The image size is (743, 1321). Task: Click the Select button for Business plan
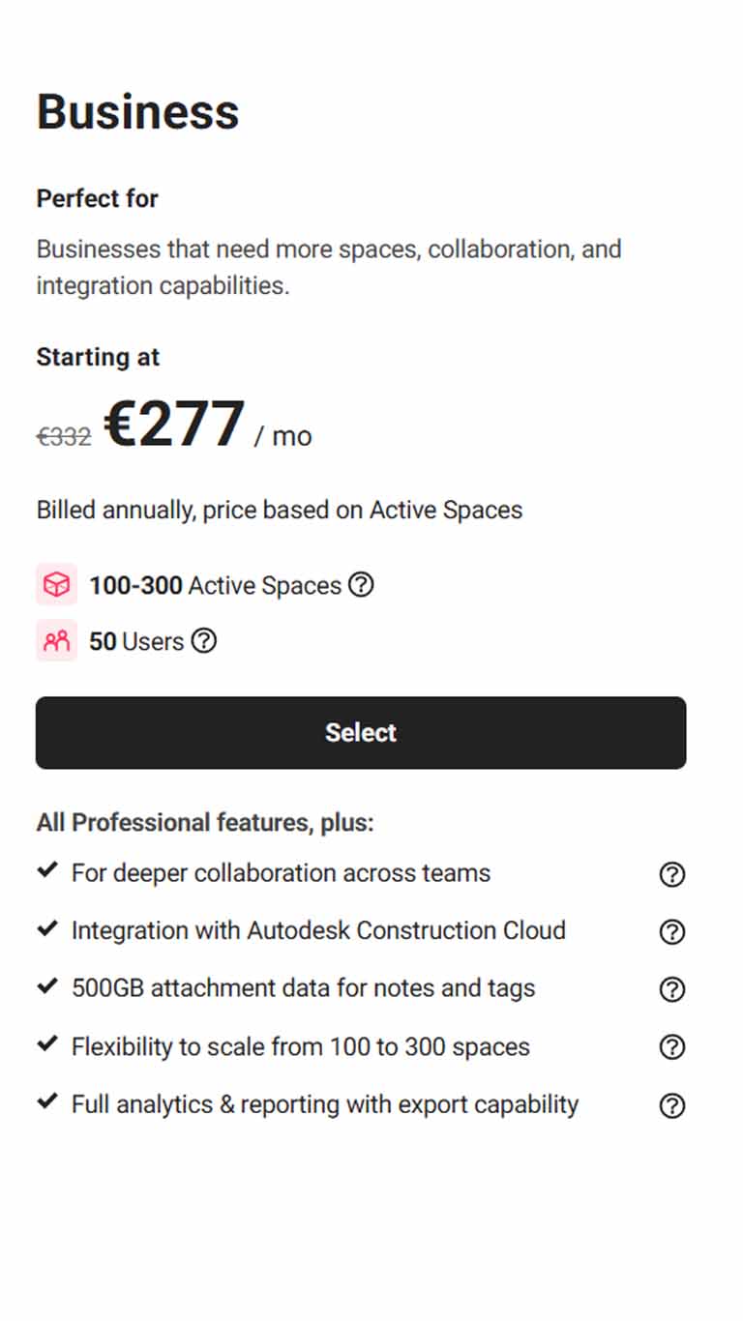(361, 733)
